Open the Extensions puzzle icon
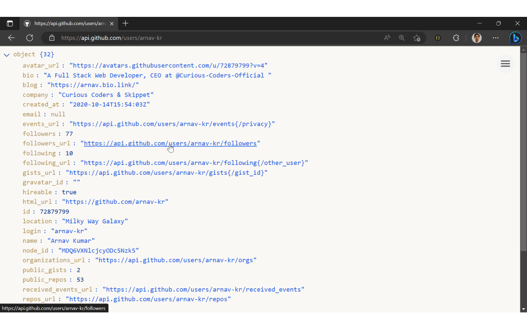527x329 pixels. pos(456,38)
